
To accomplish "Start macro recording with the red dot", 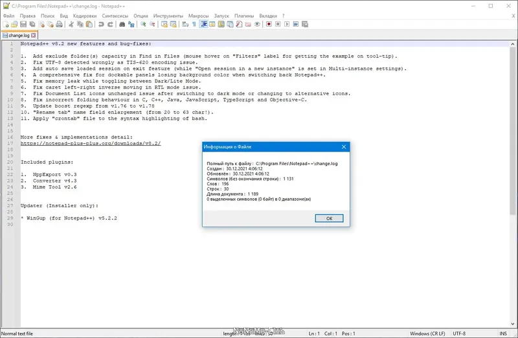I will [x=269, y=24].
